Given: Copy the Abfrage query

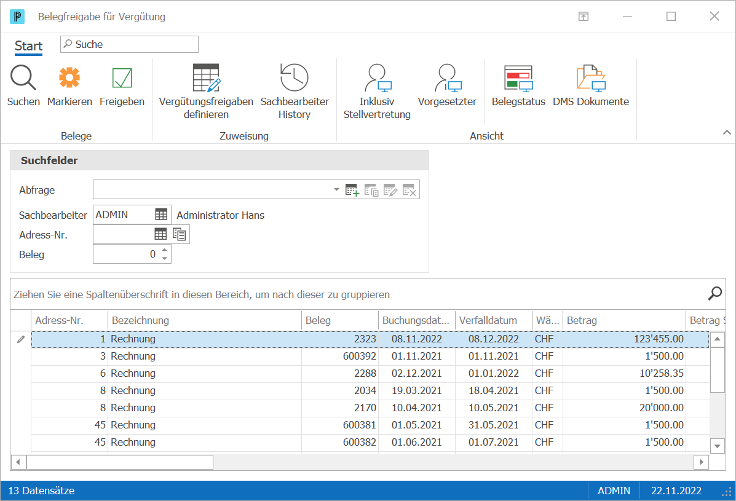Looking at the screenshot, I should pos(371,190).
